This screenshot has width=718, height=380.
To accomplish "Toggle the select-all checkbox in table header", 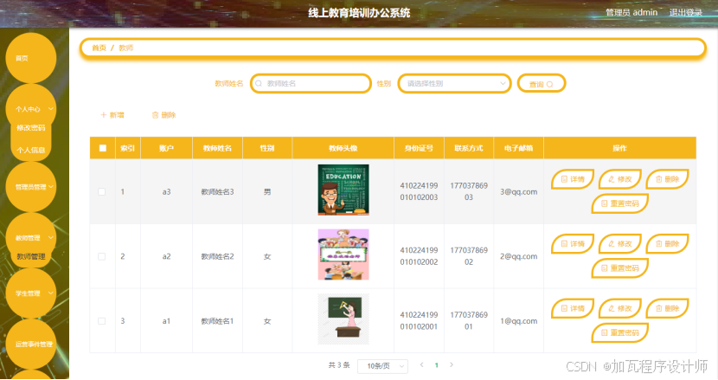I will click(103, 148).
